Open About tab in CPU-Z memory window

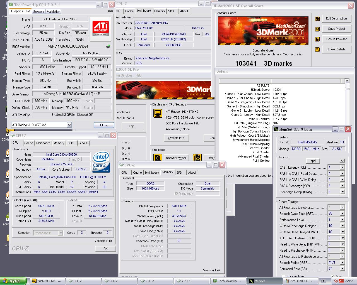192,173
